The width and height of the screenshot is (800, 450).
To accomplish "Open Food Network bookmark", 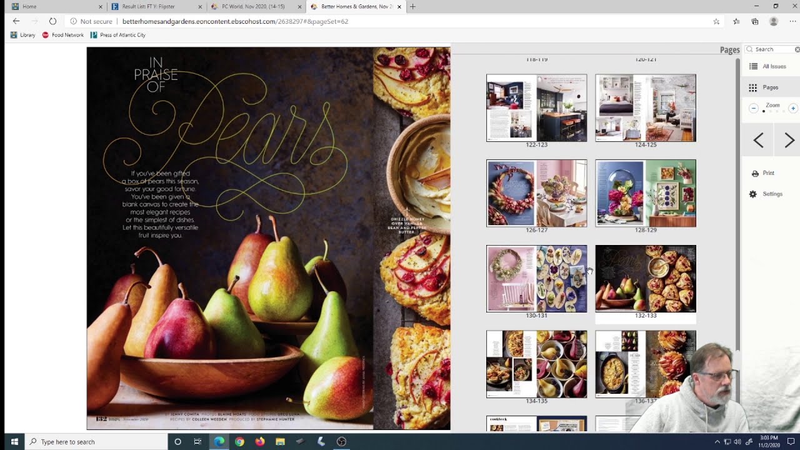I will (63, 35).
